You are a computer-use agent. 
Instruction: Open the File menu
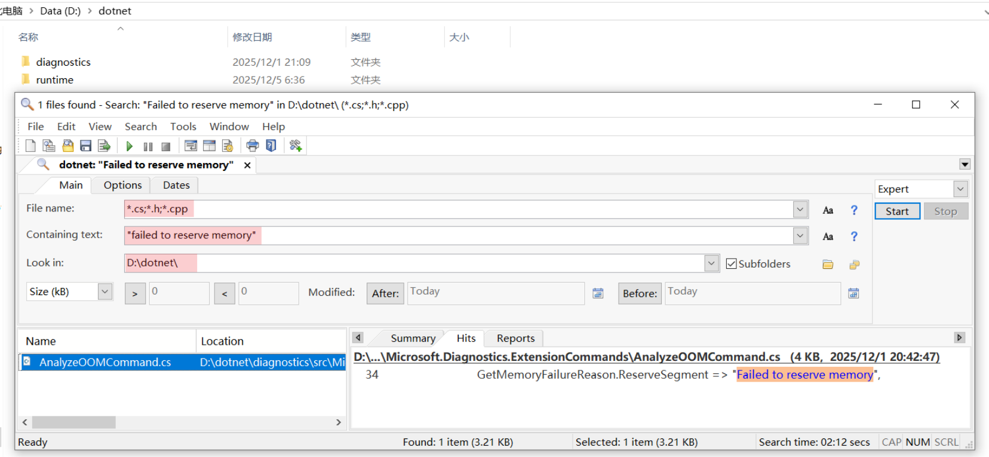coord(36,127)
